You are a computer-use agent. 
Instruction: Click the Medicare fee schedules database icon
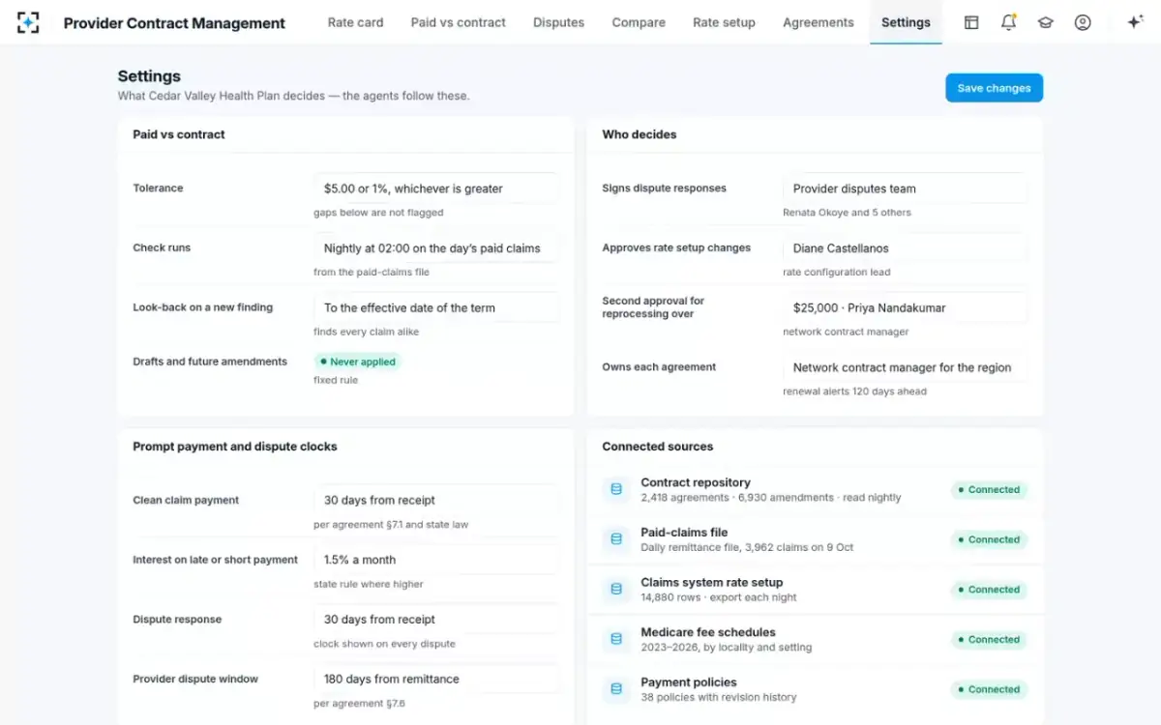click(615, 639)
